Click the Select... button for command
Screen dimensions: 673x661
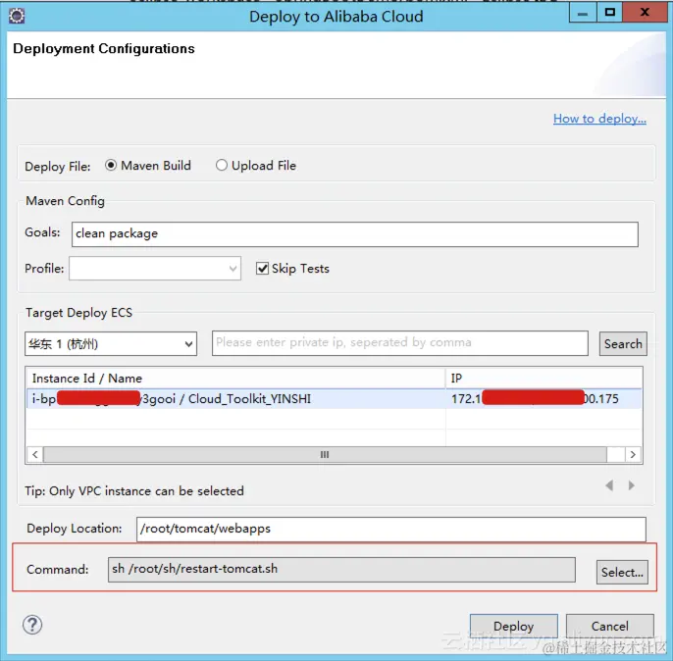tap(622, 572)
